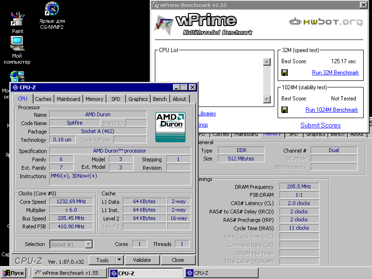Click the Level 2 cache value 16-way
The image size is (372, 279).
click(179, 218)
